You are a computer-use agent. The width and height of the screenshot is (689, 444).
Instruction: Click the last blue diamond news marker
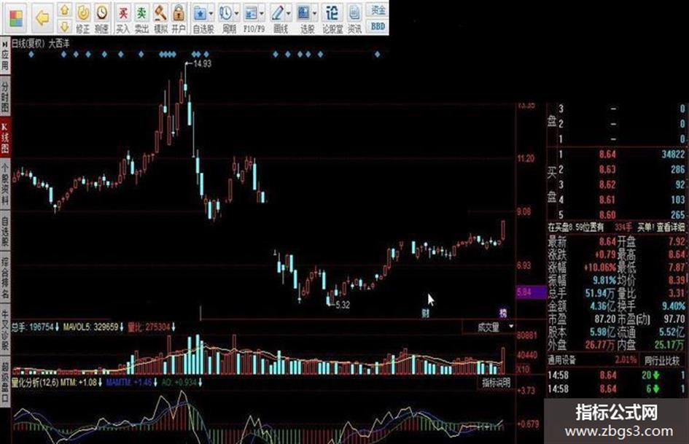(x=377, y=55)
